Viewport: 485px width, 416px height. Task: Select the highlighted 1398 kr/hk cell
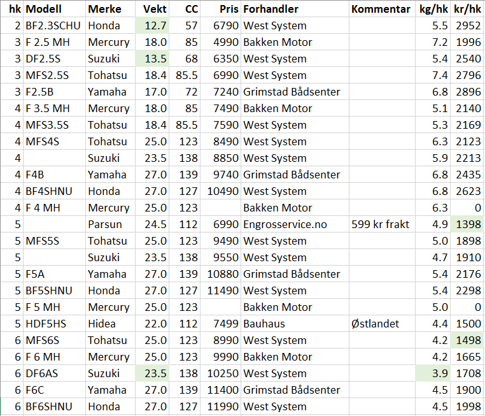[x=467, y=224]
